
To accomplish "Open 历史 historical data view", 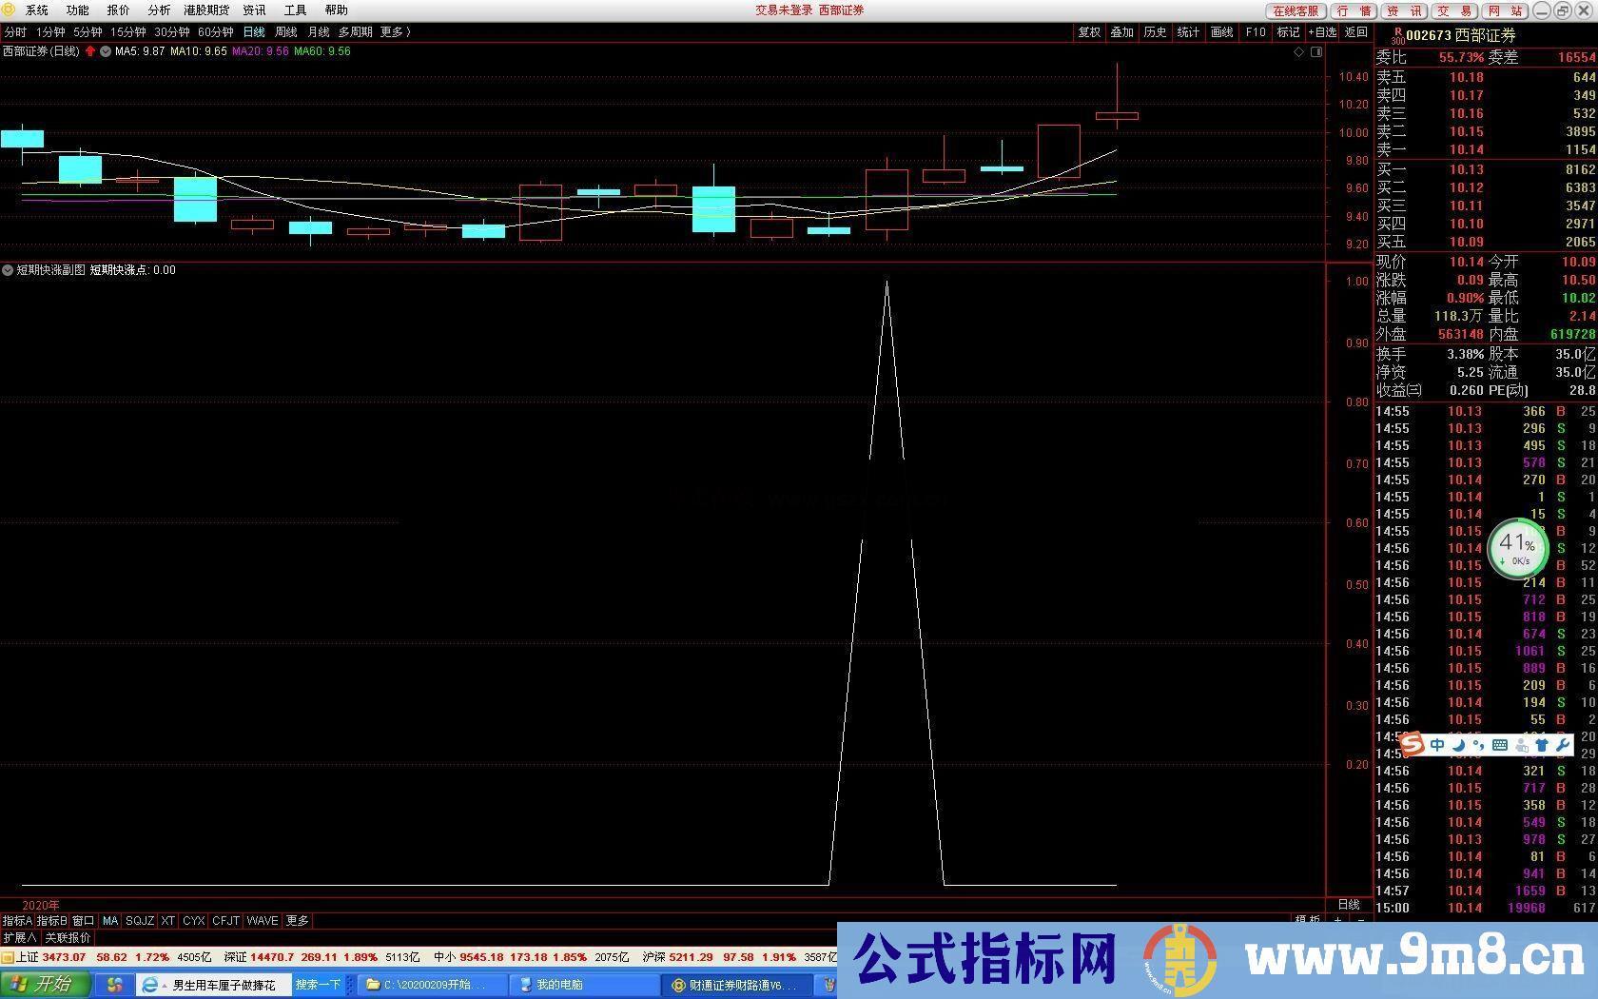I will (x=1154, y=31).
